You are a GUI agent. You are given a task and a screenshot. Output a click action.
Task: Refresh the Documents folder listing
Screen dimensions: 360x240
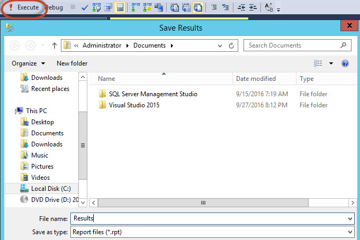[231, 45]
